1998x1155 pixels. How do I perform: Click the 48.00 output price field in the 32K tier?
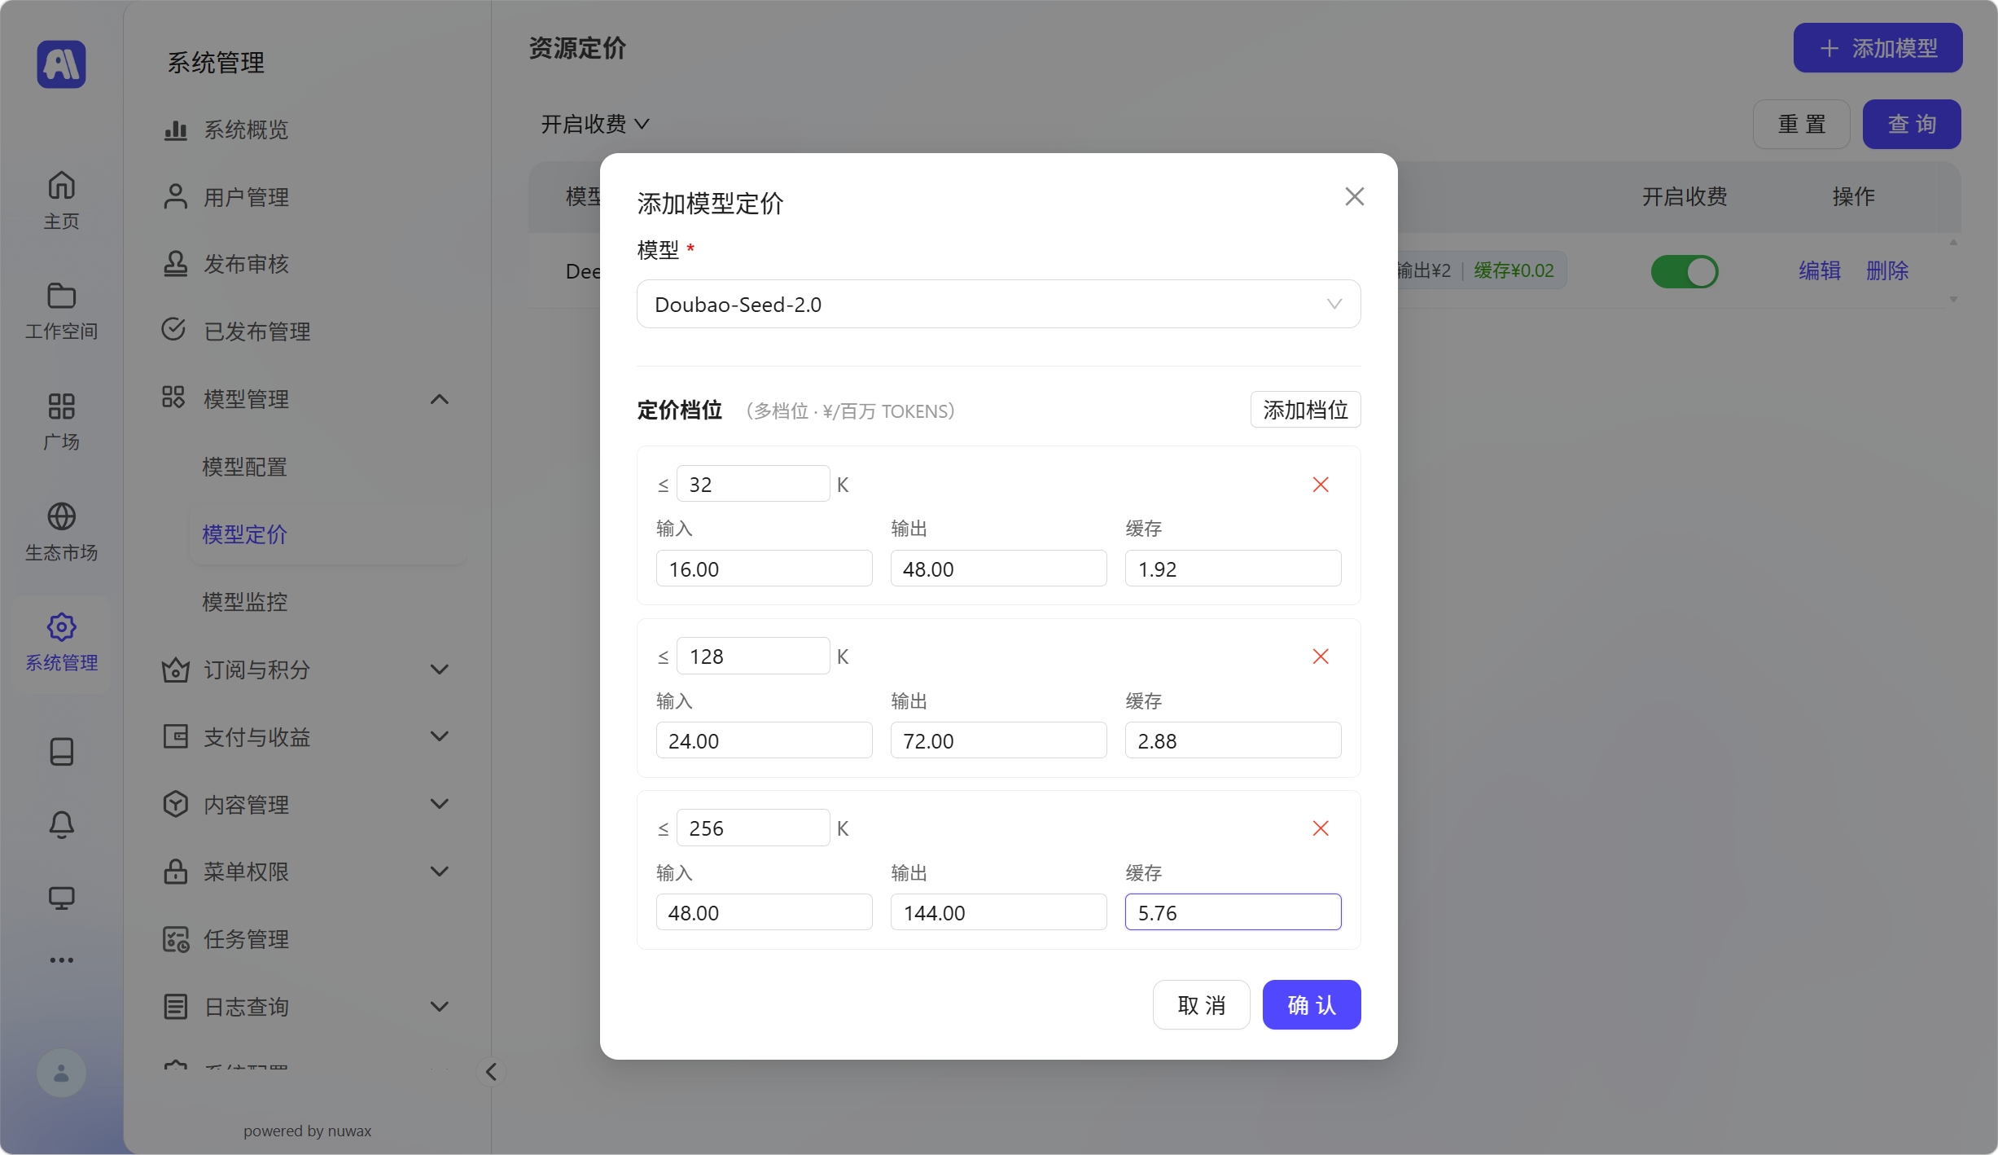coord(998,569)
